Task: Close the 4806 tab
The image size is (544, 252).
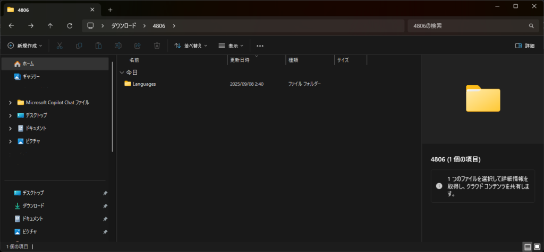Action: (x=92, y=10)
